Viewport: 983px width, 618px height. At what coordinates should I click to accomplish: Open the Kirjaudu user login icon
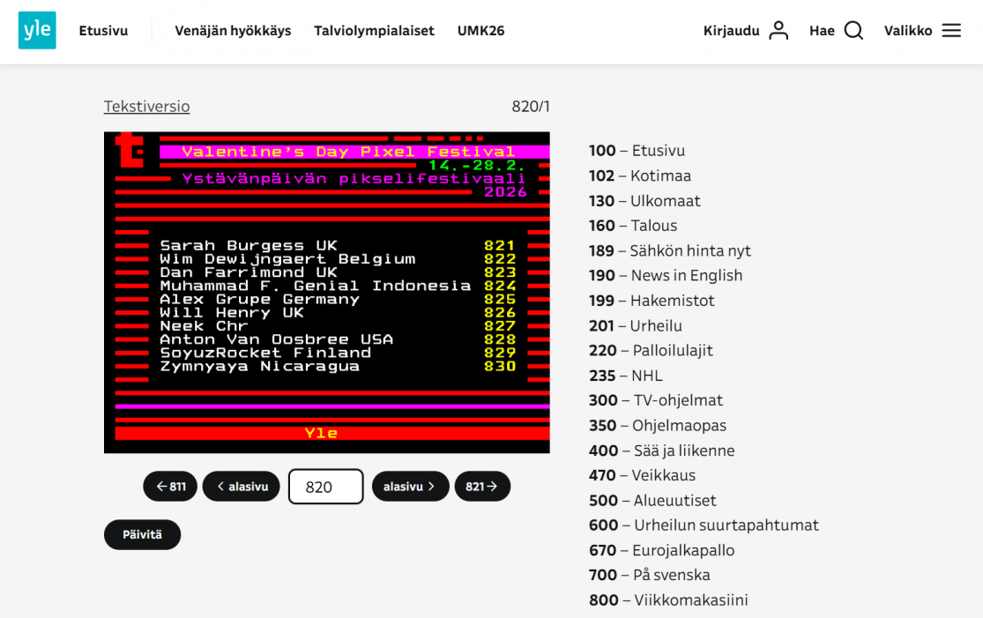pyautogui.click(x=778, y=31)
